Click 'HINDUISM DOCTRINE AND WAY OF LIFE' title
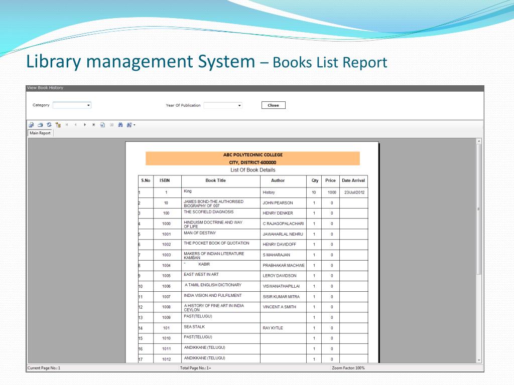 click(x=213, y=224)
